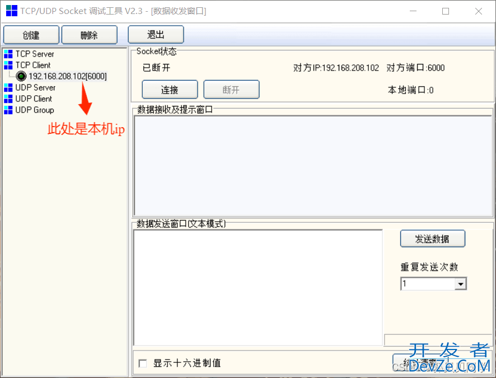
Task: Click the 退出 (Exit) button
Action: (x=156, y=35)
